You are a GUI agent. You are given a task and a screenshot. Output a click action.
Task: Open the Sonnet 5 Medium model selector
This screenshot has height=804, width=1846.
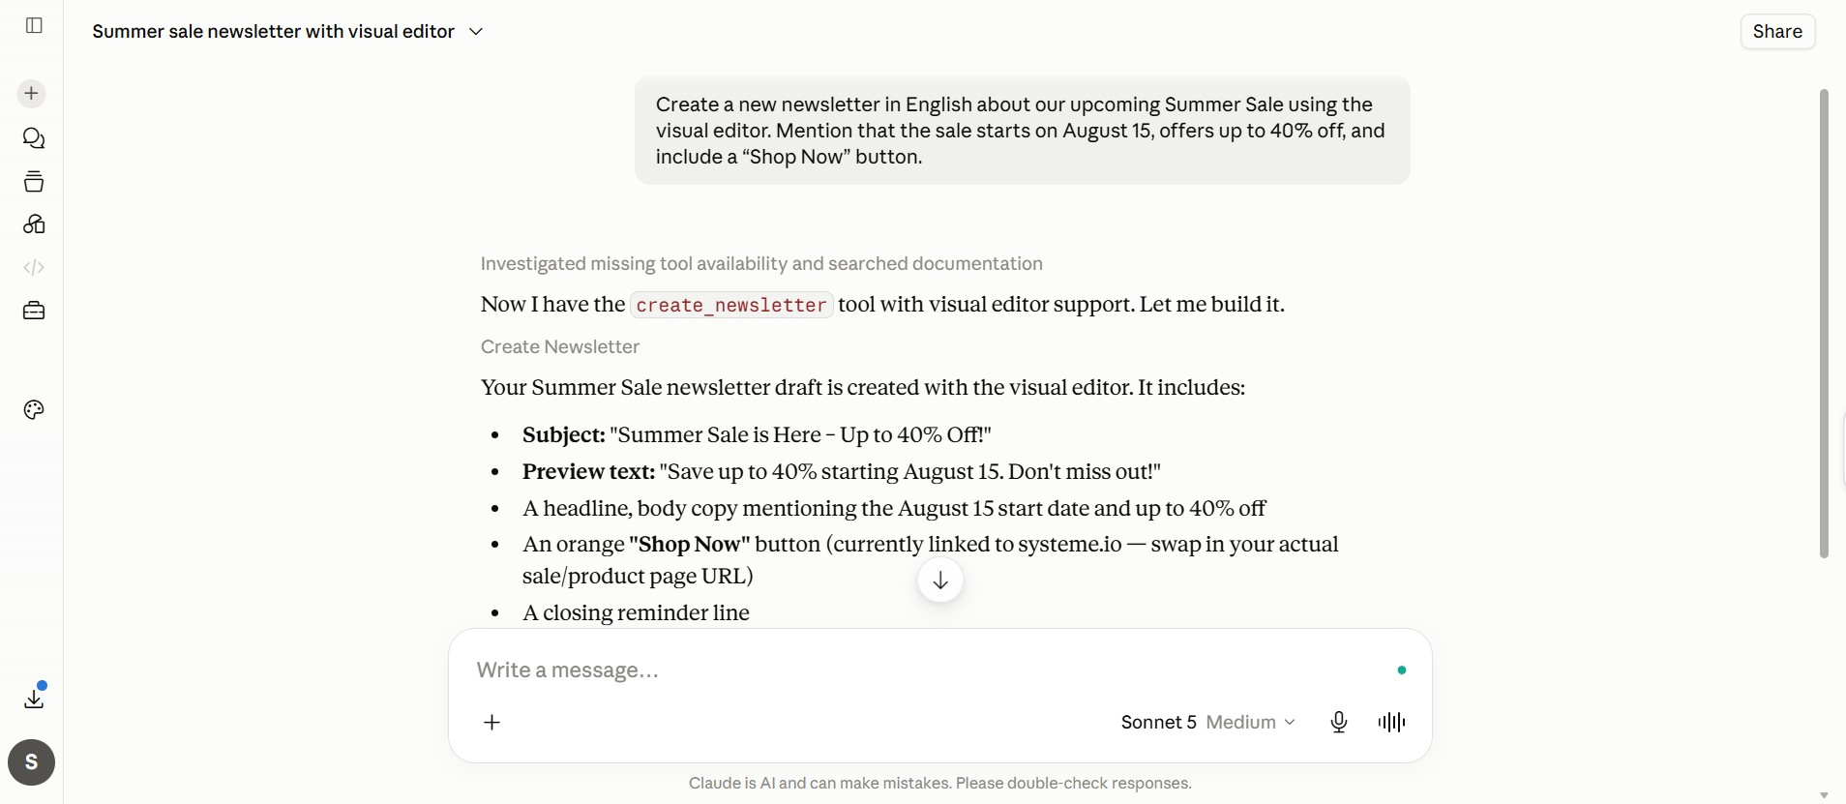pyautogui.click(x=1207, y=722)
